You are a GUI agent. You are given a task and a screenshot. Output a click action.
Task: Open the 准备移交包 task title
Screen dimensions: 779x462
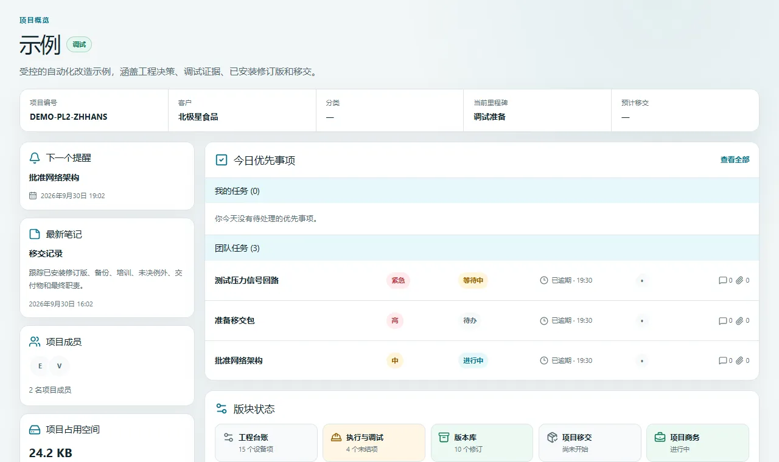tap(234, 320)
